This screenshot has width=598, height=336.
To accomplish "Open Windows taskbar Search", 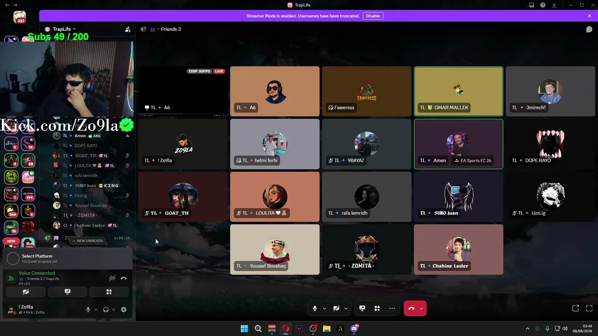I will 258,329.
